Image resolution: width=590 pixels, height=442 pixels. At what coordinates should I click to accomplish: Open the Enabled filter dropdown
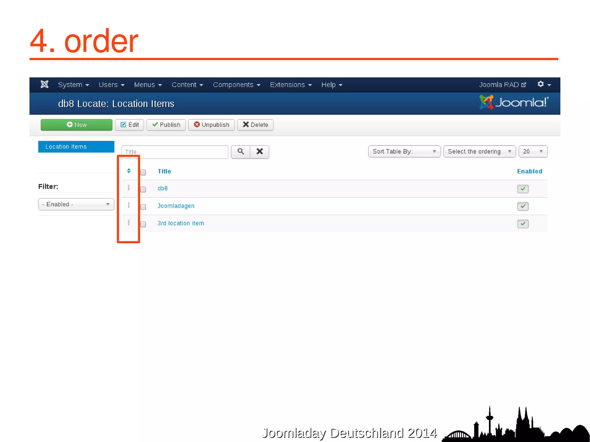pyautogui.click(x=76, y=204)
